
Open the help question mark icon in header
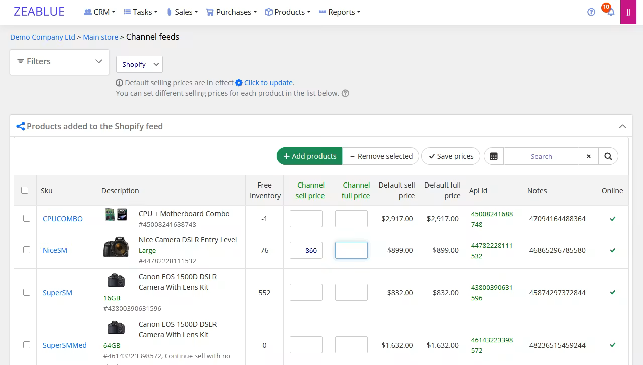[591, 12]
